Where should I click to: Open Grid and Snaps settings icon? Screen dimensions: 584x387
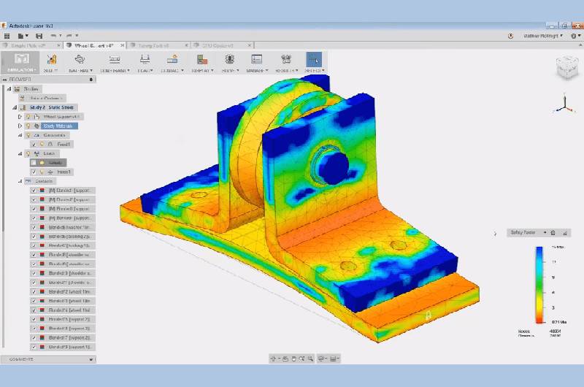coord(334,359)
